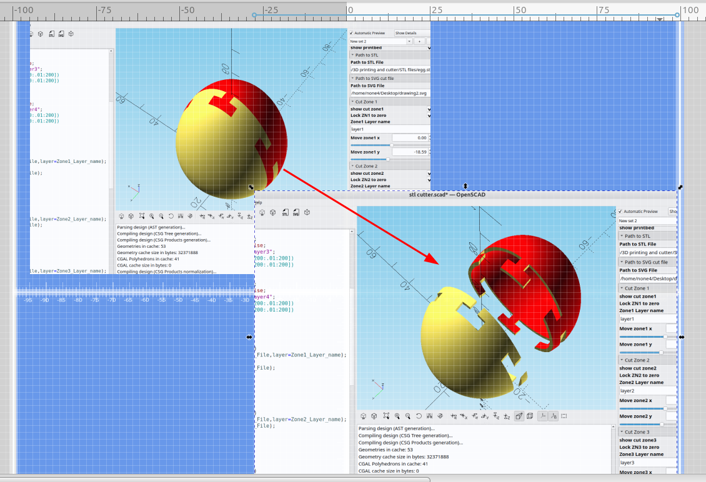Export the model as SVG
This screenshot has height=482, width=706.
[295, 212]
